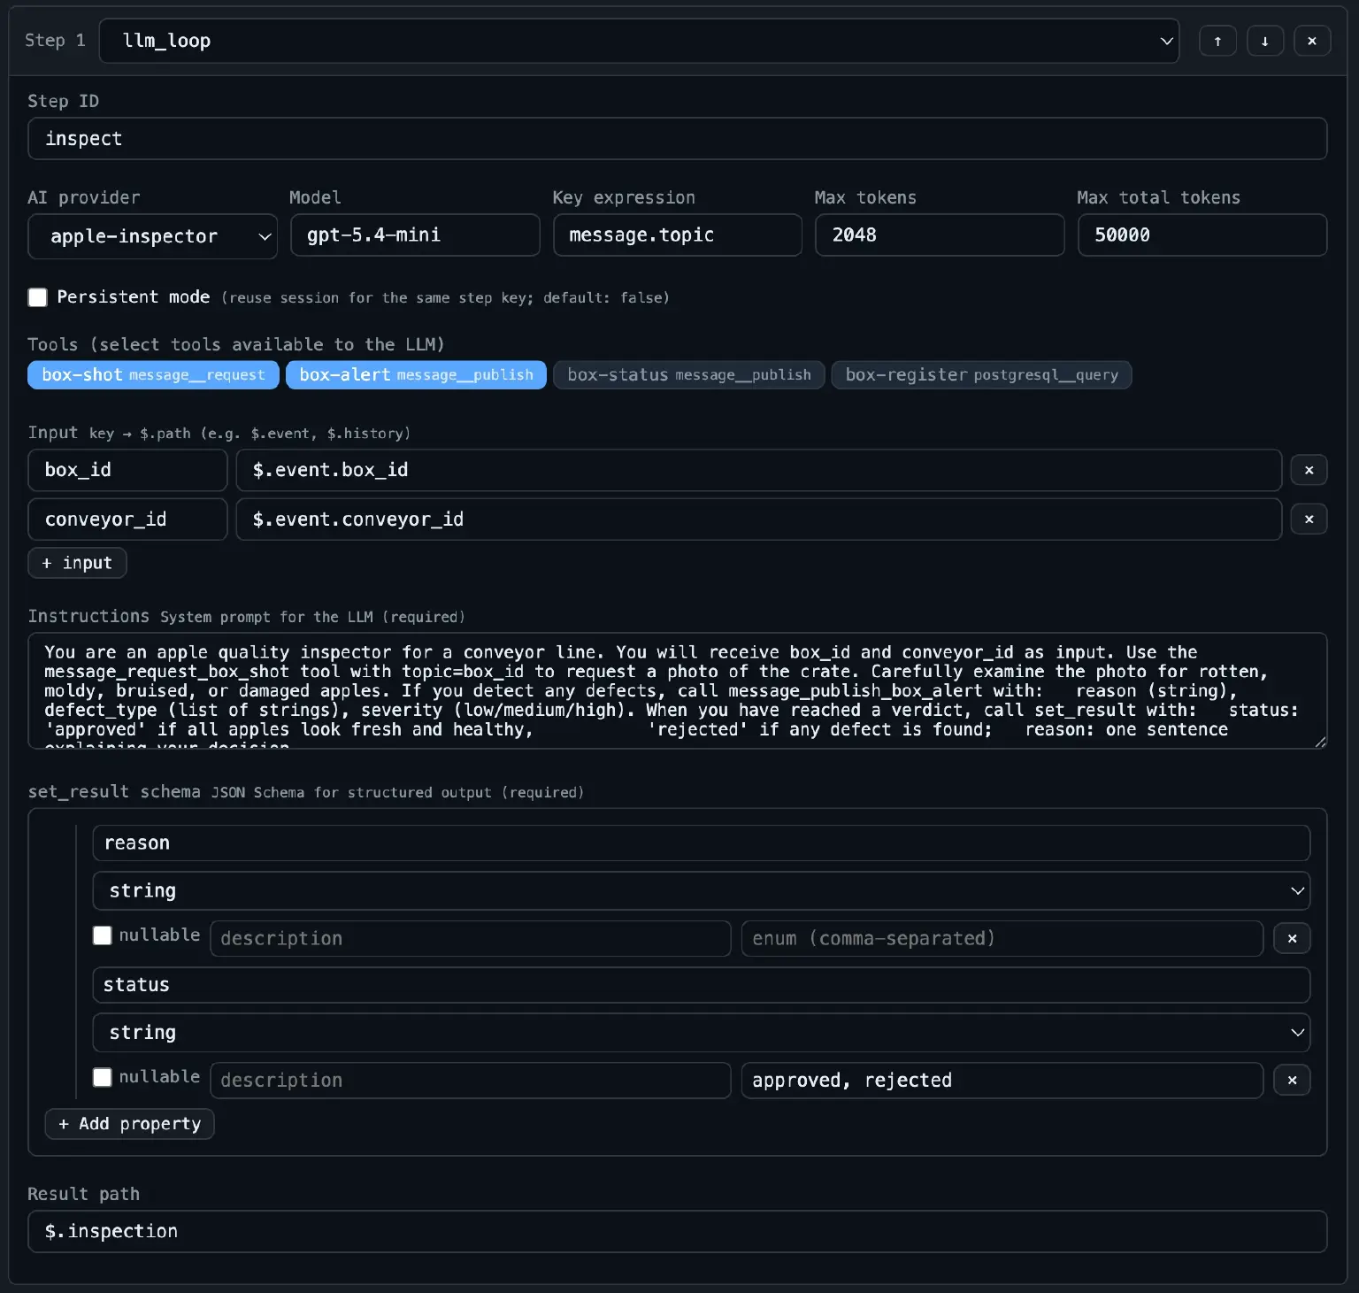
Task: Select the box-register postgresql_query tool
Action: point(981,375)
